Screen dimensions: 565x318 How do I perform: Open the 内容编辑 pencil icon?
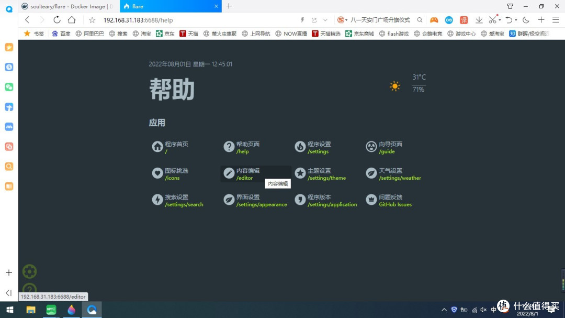229,173
